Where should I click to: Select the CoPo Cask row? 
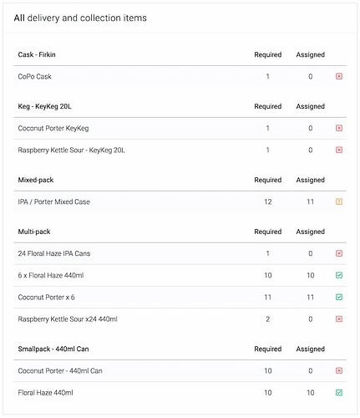click(180, 76)
